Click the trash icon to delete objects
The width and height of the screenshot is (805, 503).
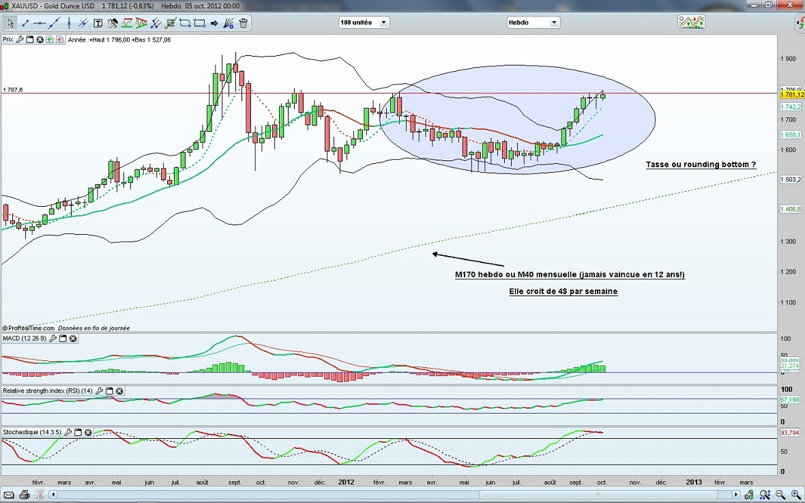(x=244, y=23)
